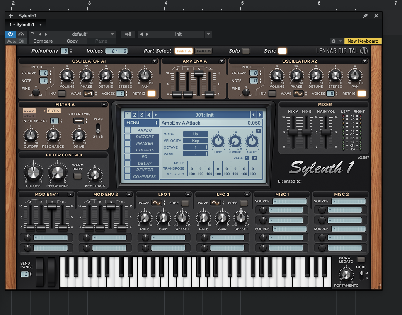Select next preset arrow in LCD display
The image size is (402, 315).
pos(260,115)
